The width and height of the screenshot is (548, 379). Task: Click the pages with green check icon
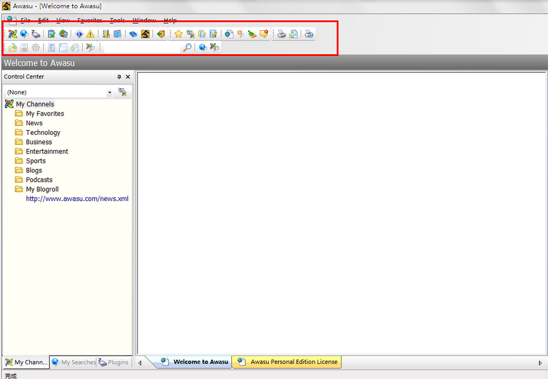tap(75, 47)
